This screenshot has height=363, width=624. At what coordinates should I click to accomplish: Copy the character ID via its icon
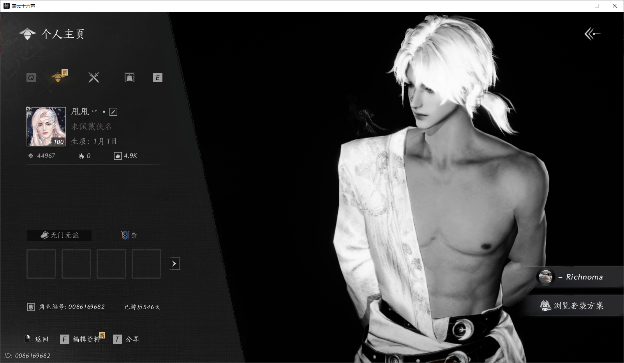(x=31, y=307)
